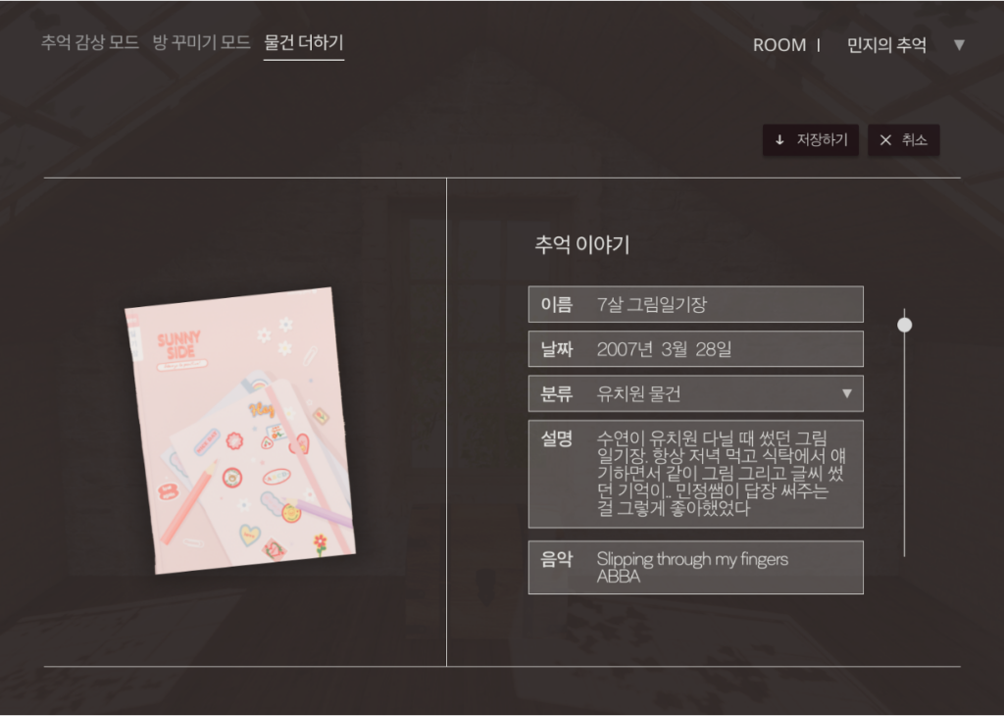Open the 민지의 추억 room dropdown arrow
The image size is (1004, 716).
pyautogui.click(x=959, y=45)
